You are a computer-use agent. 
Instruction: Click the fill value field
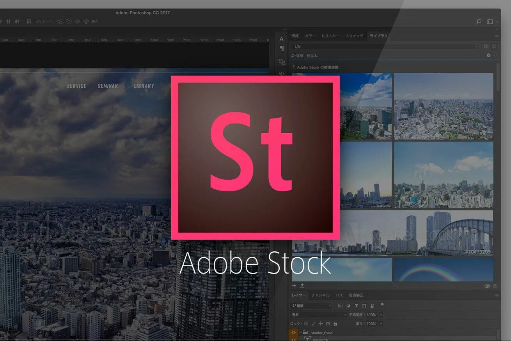coord(371,323)
